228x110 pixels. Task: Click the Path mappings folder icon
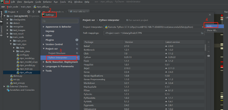click(x=202, y=33)
